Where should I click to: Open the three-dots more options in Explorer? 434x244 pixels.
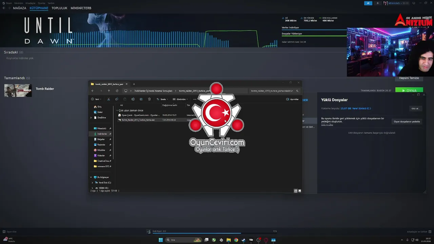pos(195,99)
